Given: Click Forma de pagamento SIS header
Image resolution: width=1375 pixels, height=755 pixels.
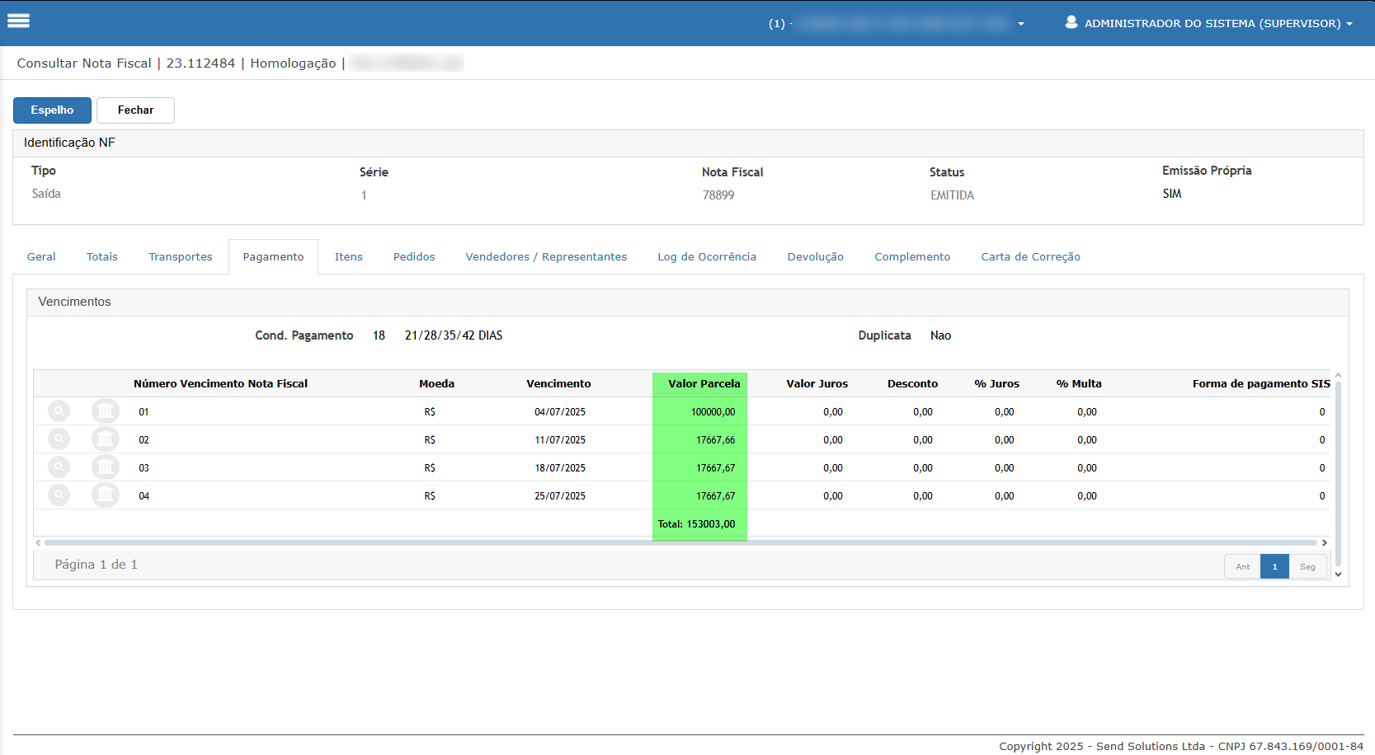Looking at the screenshot, I should [1261, 383].
